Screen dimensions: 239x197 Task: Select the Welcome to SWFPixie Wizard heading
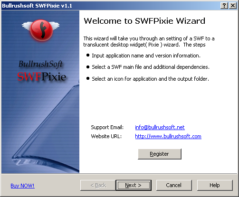tap(144, 21)
